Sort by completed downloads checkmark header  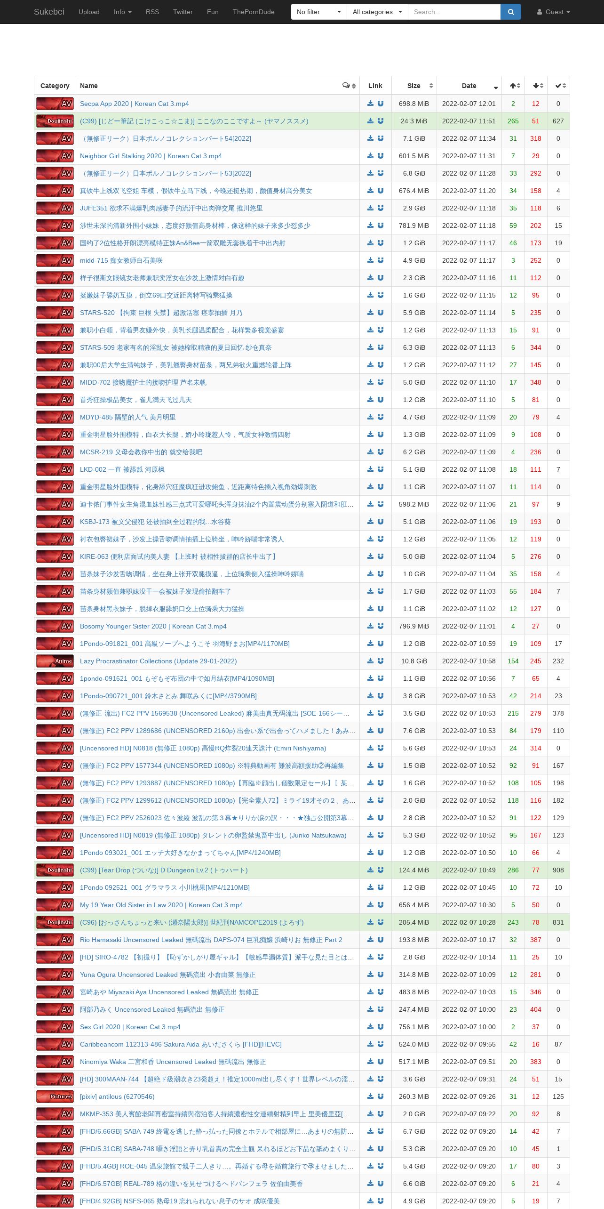click(558, 86)
